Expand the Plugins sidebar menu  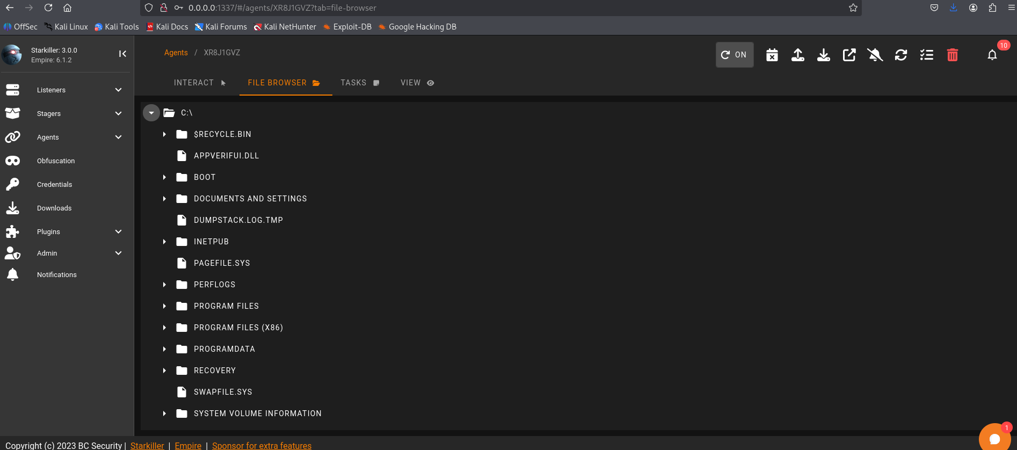[118, 231]
